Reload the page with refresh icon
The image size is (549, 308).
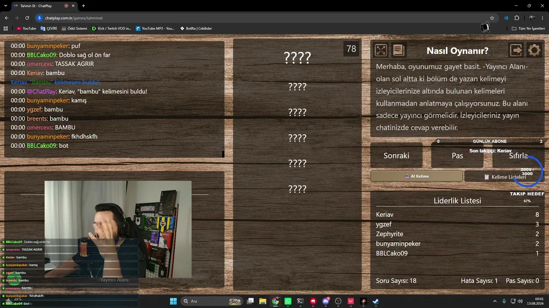pos(27,18)
